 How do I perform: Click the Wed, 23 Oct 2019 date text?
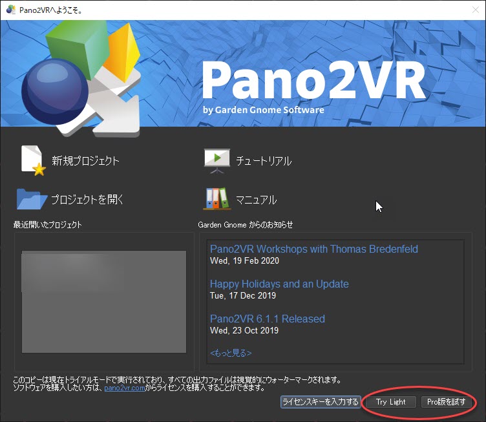[x=244, y=330]
